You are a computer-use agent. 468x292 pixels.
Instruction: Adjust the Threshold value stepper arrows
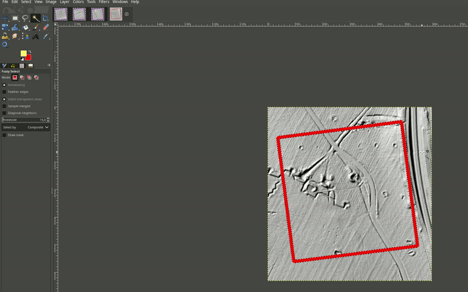pos(48,120)
